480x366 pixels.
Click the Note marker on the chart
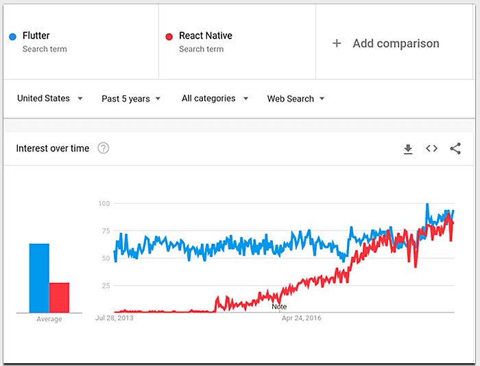279,306
